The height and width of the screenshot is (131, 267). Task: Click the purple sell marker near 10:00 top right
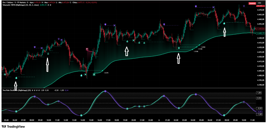pos(244,6)
